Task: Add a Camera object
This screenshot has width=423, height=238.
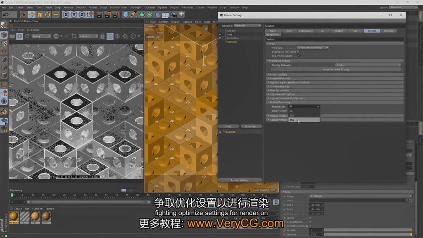Action: [x=173, y=14]
